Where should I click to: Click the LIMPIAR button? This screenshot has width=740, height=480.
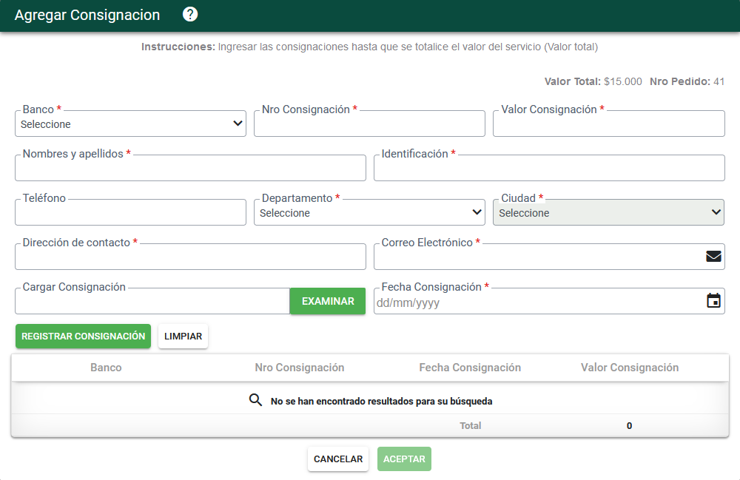pyautogui.click(x=183, y=337)
